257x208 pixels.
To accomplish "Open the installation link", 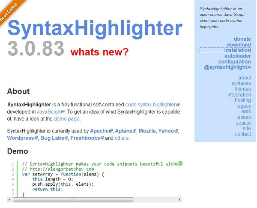I will [237, 50].
